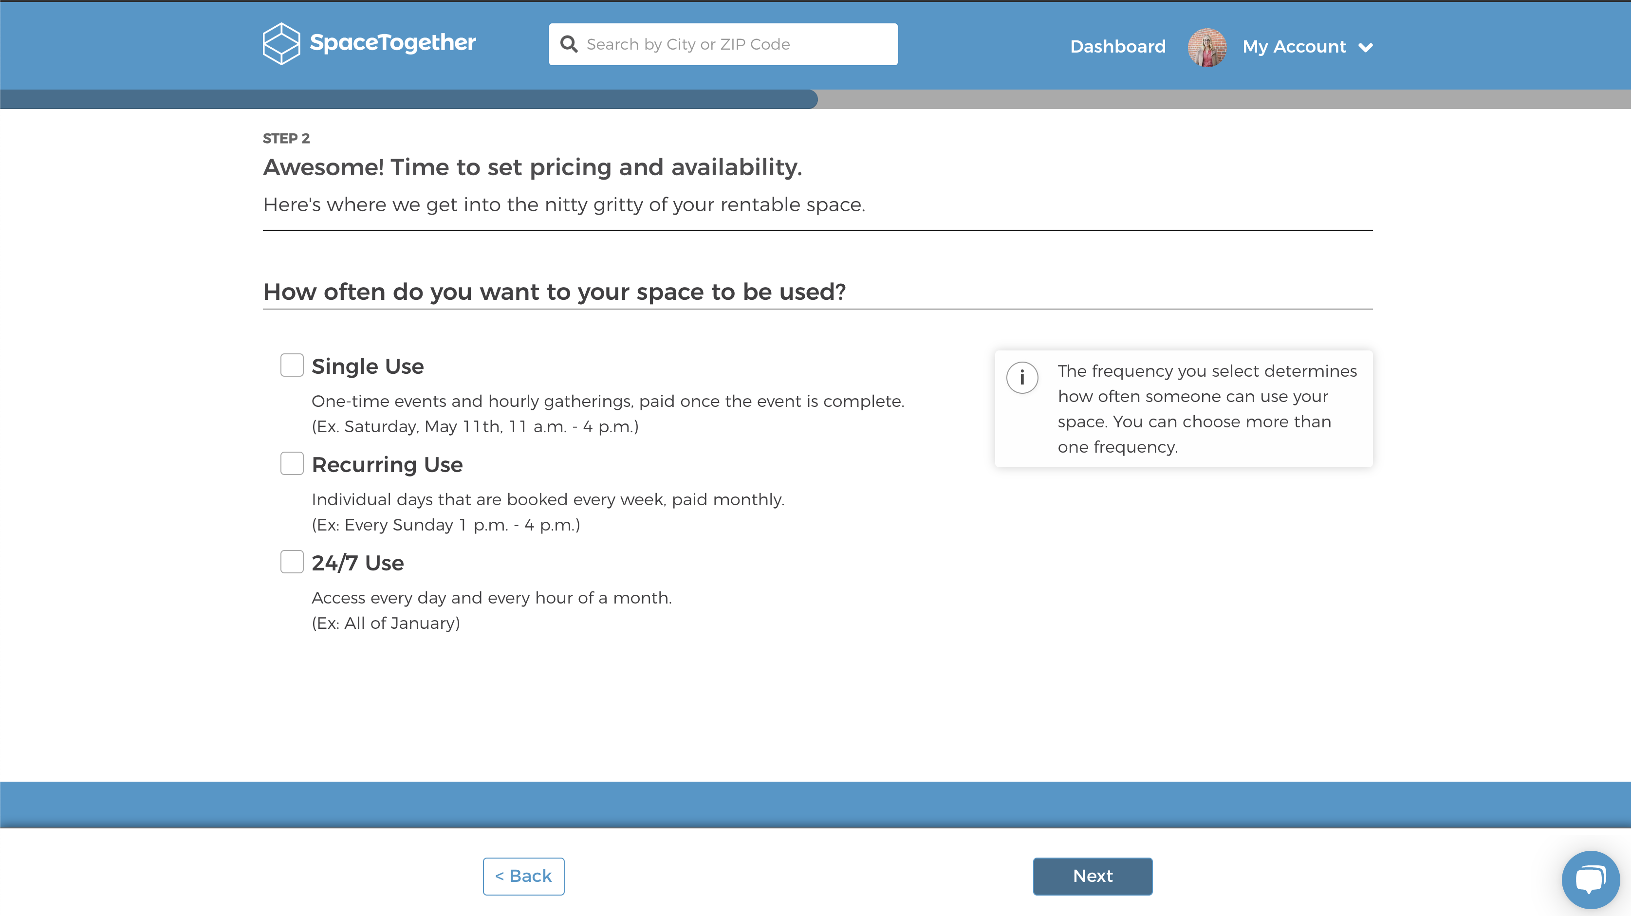Screen dimensions: 1631x916
Task: Click the magnifying glass search icon
Action: pos(569,44)
